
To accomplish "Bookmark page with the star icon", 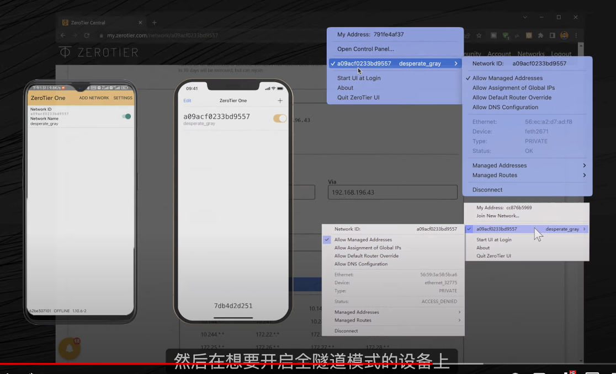I will pos(479,35).
